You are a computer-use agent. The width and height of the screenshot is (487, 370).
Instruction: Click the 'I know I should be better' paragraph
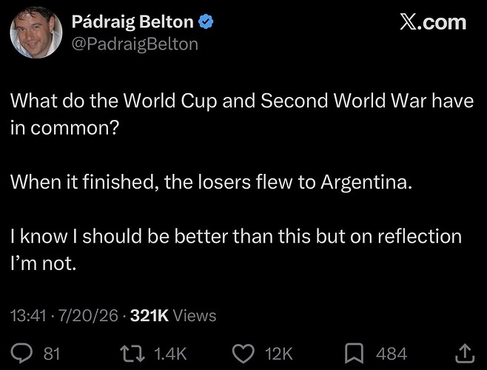[236, 249]
